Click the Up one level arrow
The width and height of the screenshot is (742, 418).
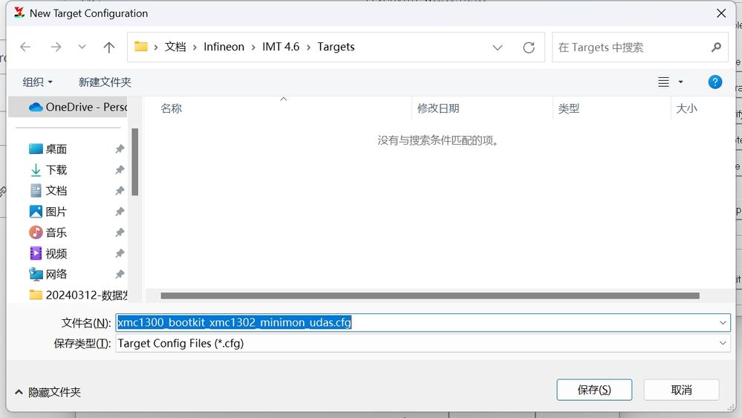pos(109,47)
